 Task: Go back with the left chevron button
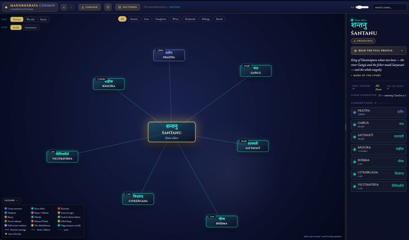point(64,7)
